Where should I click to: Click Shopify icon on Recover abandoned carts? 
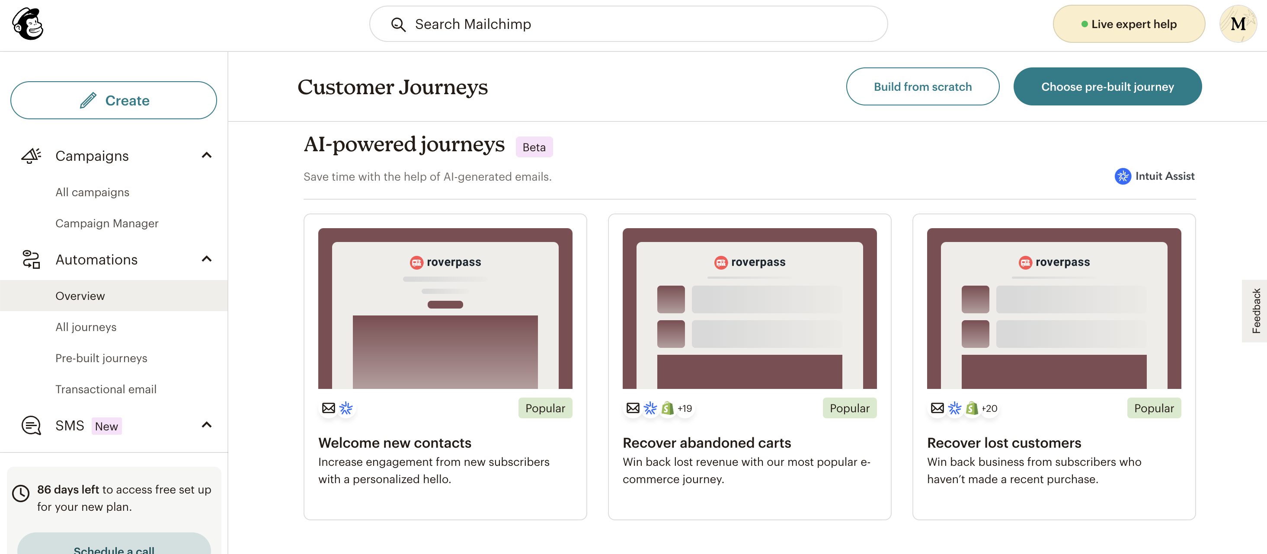[x=667, y=408]
